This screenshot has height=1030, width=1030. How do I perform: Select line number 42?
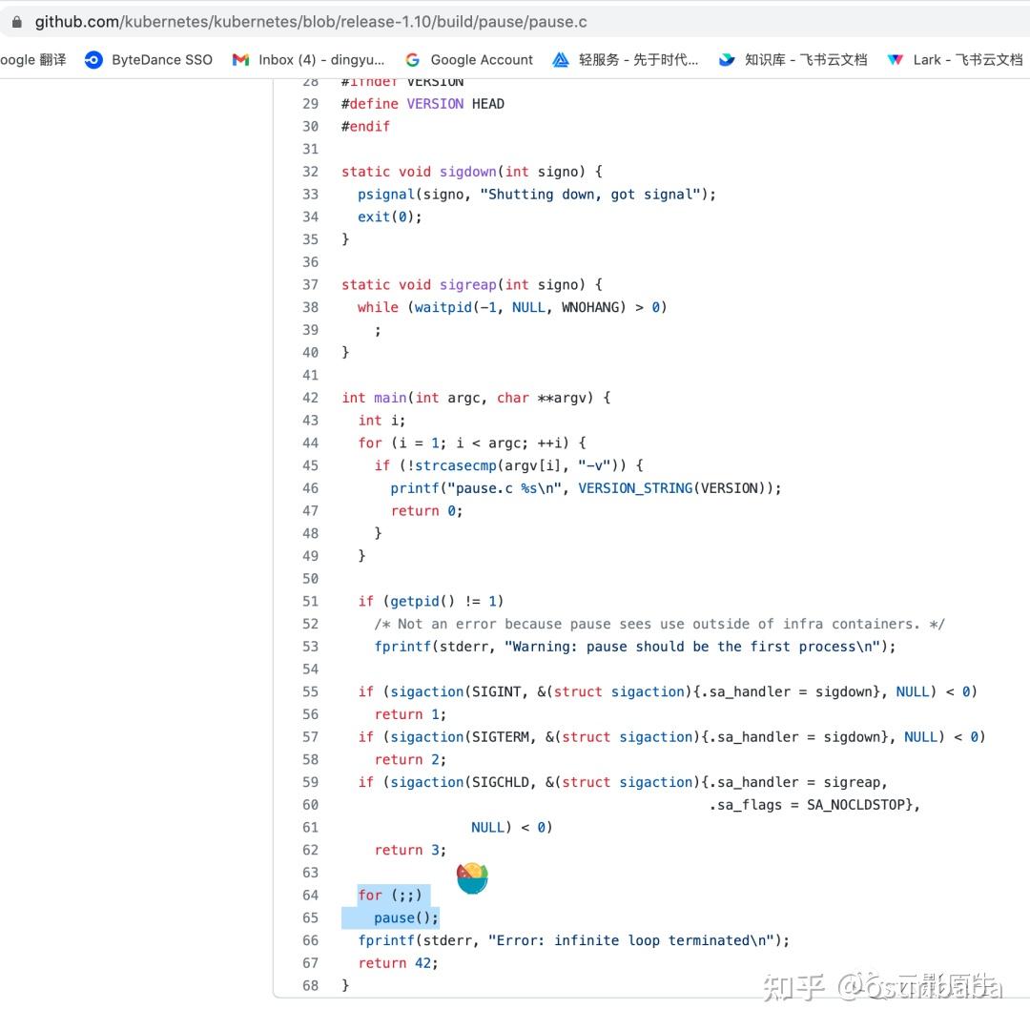[310, 398]
